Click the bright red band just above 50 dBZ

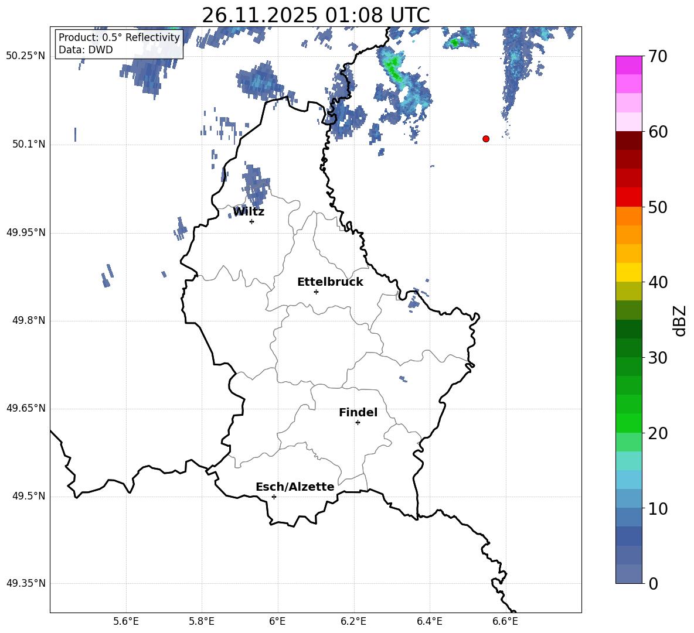click(628, 197)
